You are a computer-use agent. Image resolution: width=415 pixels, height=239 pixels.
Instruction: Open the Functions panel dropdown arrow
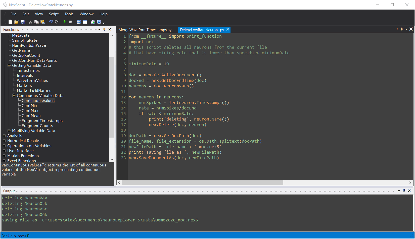(99, 29)
